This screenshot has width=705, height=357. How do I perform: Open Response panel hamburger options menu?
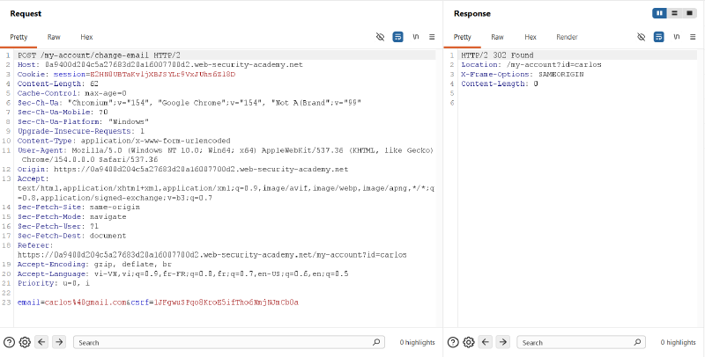click(693, 37)
